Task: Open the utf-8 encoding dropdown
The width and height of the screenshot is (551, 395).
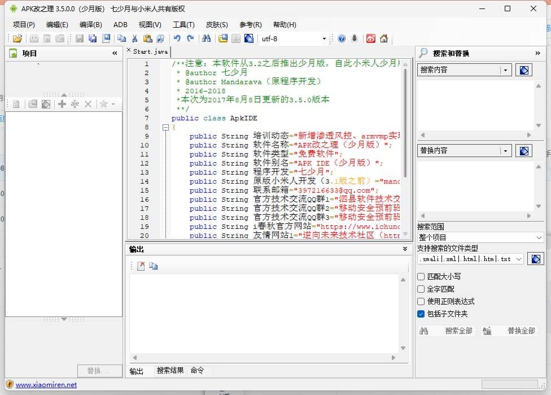Action: tap(325, 38)
